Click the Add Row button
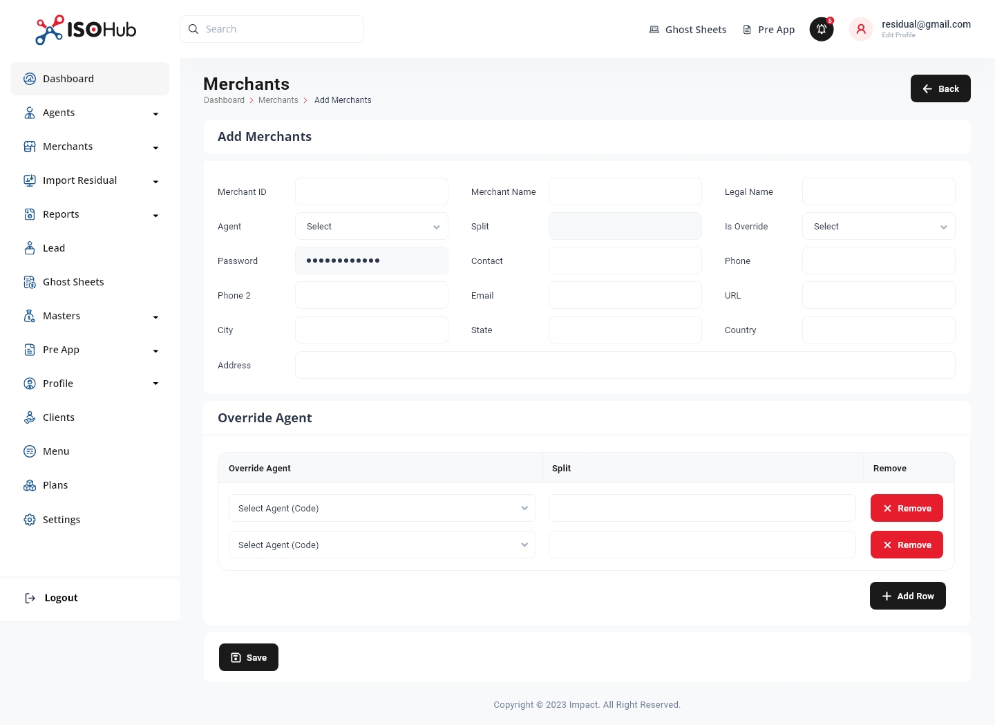 click(908, 596)
